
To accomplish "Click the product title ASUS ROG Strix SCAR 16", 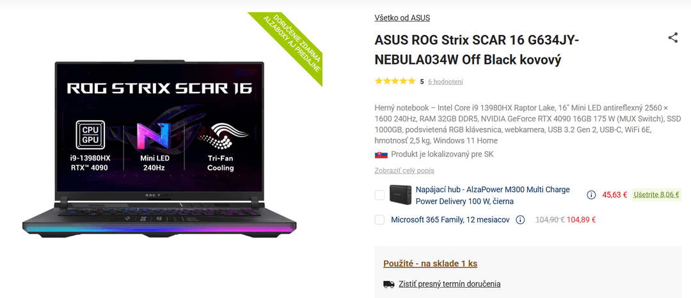I will click(477, 50).
